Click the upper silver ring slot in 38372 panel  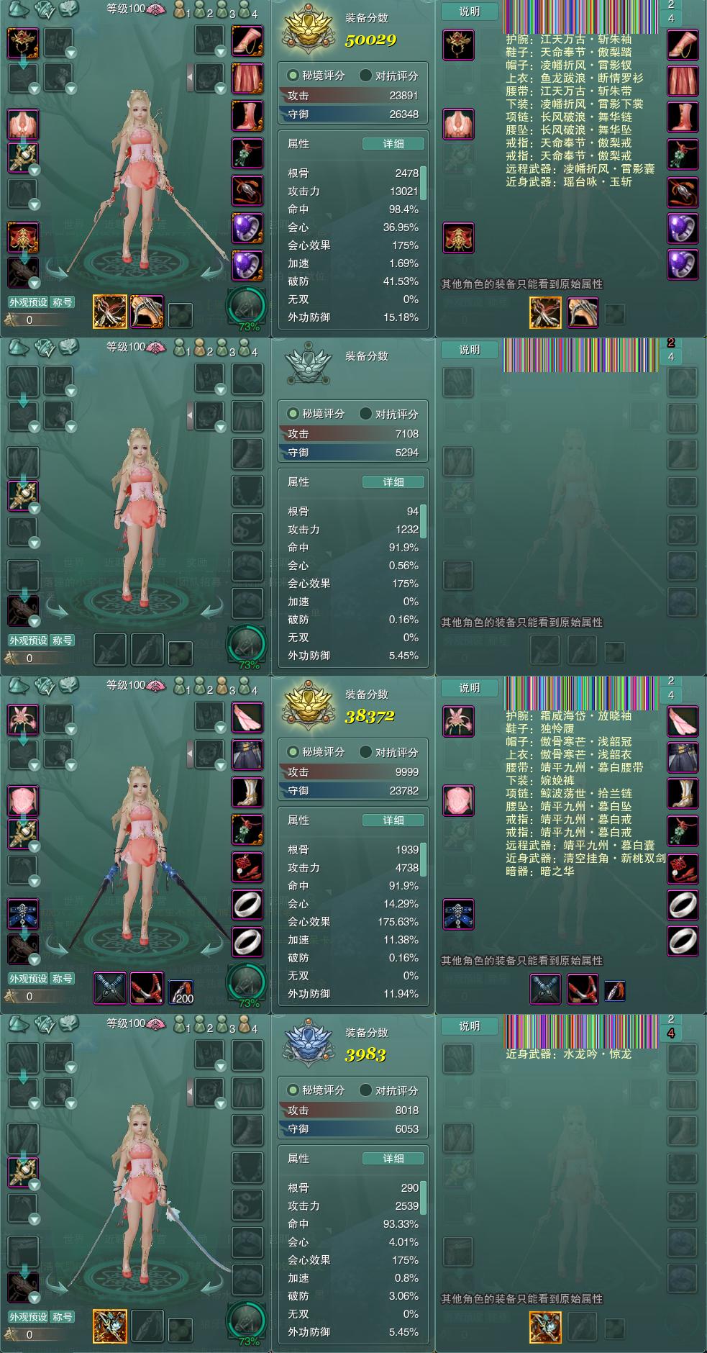pyautogui.click(x=247, y=904)
